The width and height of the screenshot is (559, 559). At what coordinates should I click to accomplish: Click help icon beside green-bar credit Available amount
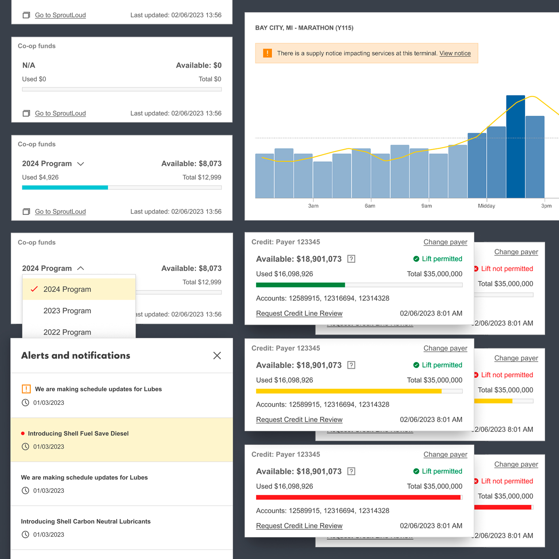351,259
